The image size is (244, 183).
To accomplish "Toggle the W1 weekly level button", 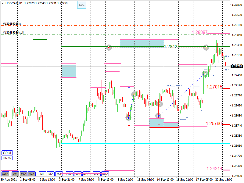I will (15, 174).
